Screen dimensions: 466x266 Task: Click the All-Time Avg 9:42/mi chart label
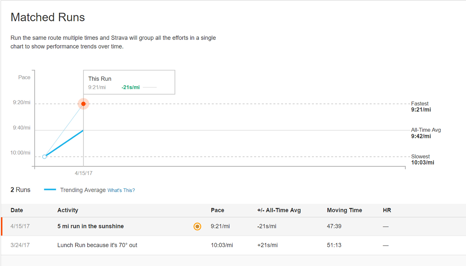pos(426,133)
